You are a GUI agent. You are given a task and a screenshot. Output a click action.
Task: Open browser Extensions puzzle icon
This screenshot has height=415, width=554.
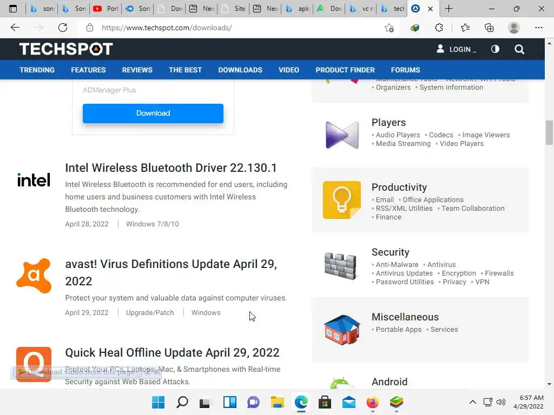point(439,28)
